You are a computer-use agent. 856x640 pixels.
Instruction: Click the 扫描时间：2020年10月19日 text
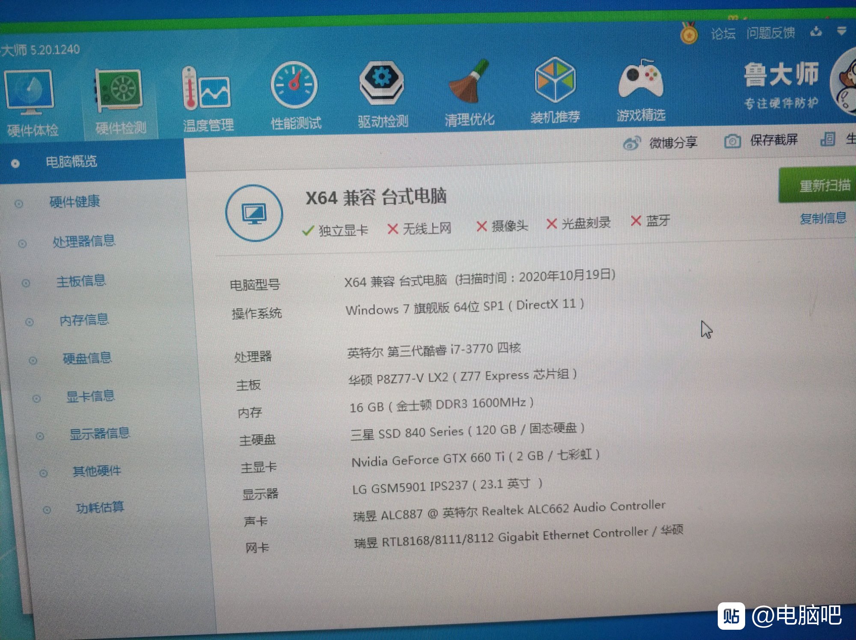[535, 276]
